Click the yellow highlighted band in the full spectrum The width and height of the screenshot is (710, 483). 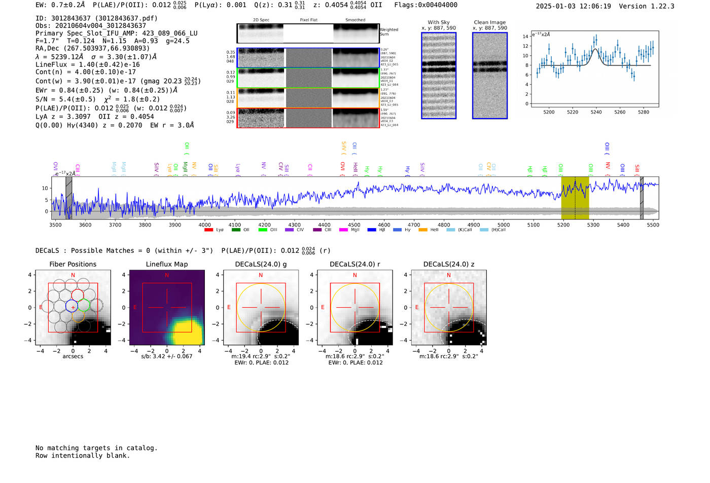tap(575, 198)
